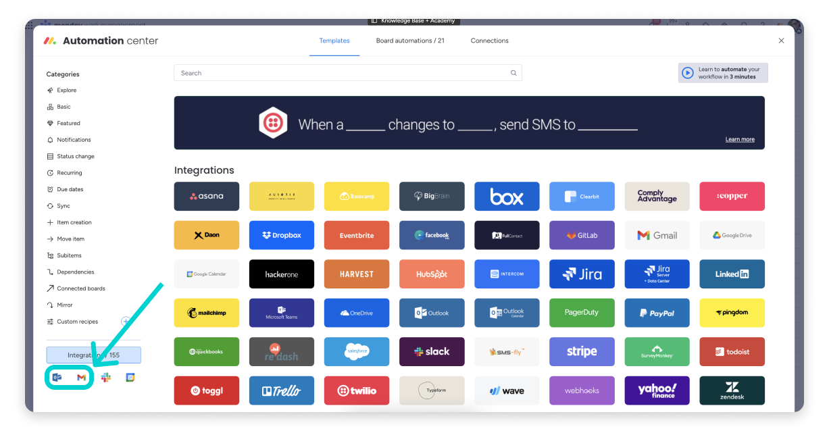
Task: Click the Outlook icon below Integrations button
Action: (x=57, y=378)
